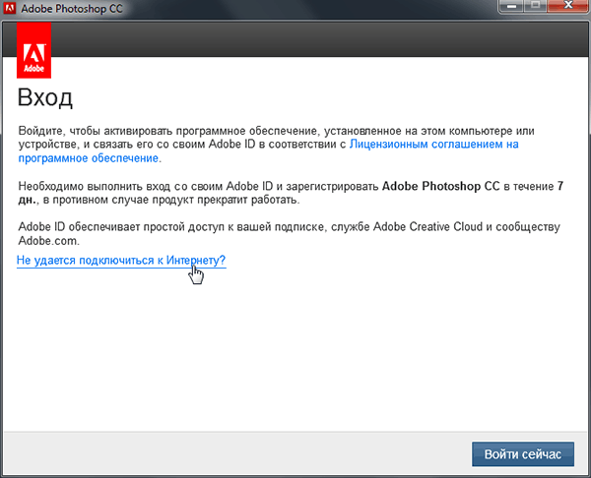
Task: Click the red Adobe logo
Action: [33, 50]
